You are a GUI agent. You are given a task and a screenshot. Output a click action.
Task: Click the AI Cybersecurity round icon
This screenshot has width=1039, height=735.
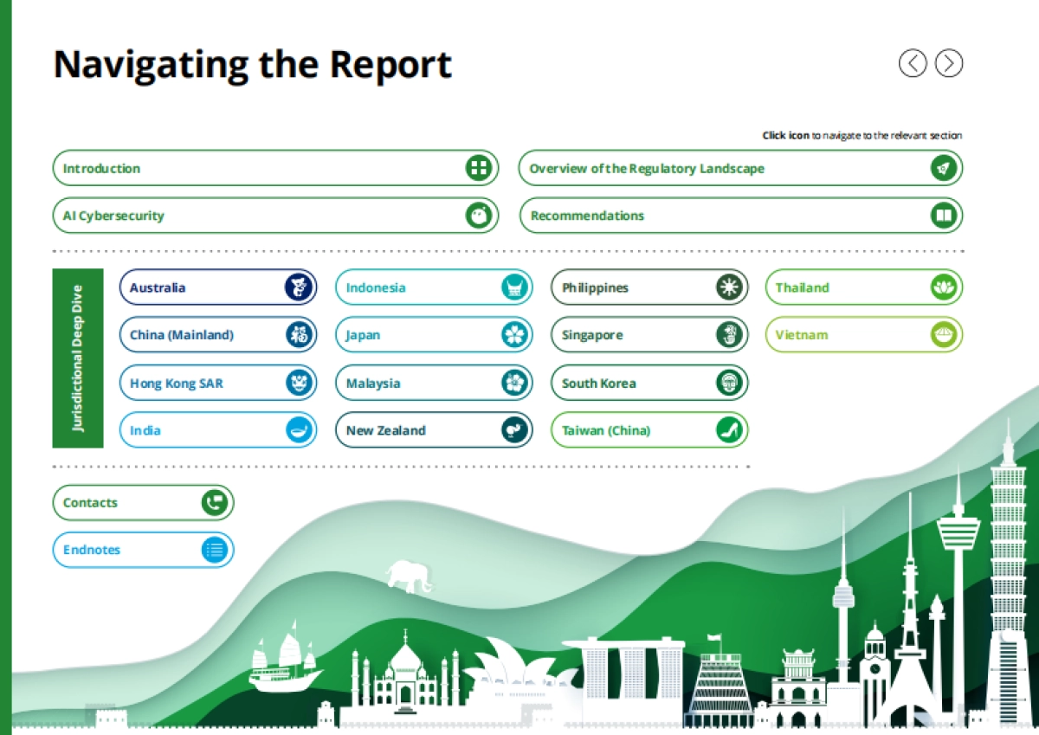click(x=478, y=216)
